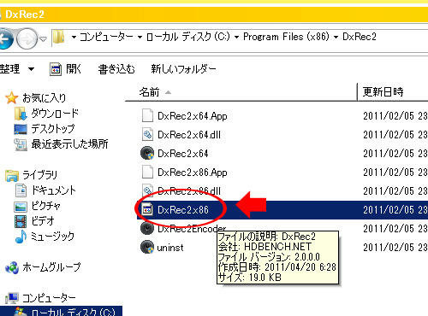Select the DxRec2x64 application icon
428x316 pixels.
(x=147, y=153)
